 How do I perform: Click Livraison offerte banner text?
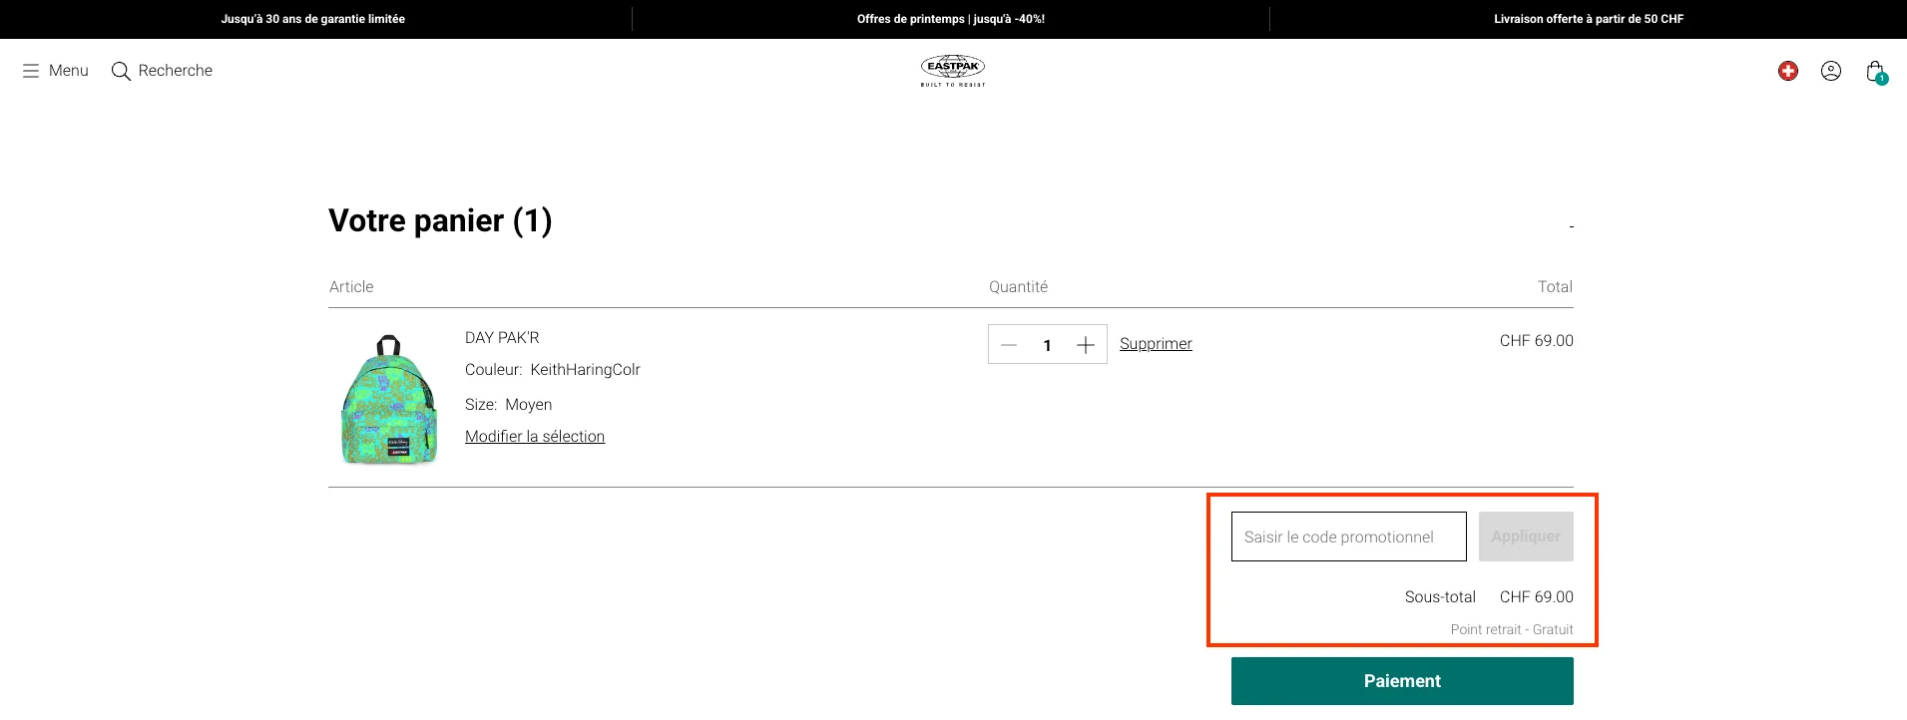point(1589,19)
